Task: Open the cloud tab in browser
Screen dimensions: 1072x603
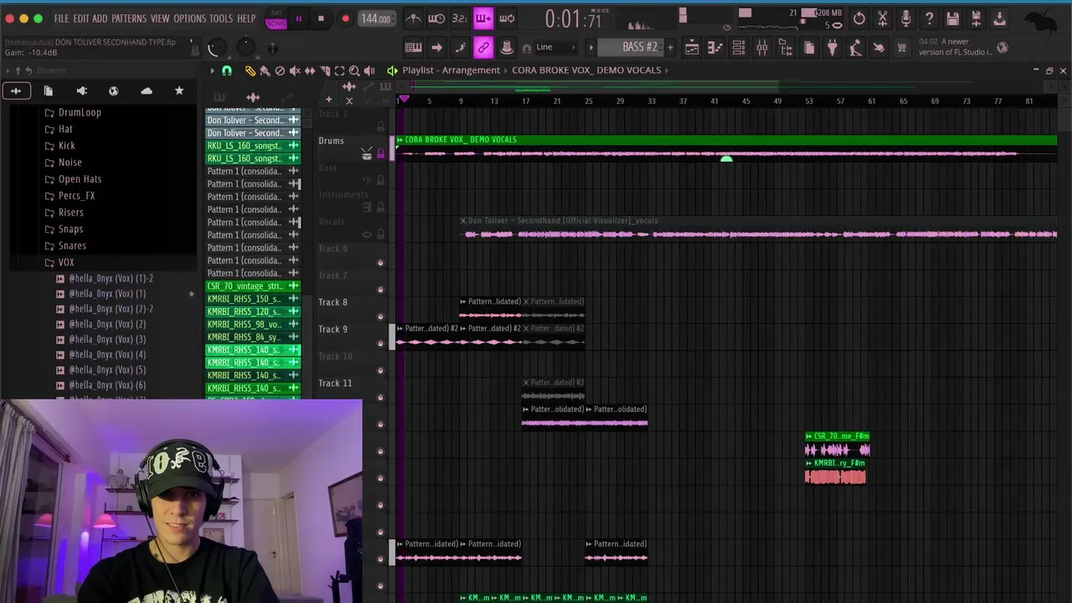Action: click(147, 90)
